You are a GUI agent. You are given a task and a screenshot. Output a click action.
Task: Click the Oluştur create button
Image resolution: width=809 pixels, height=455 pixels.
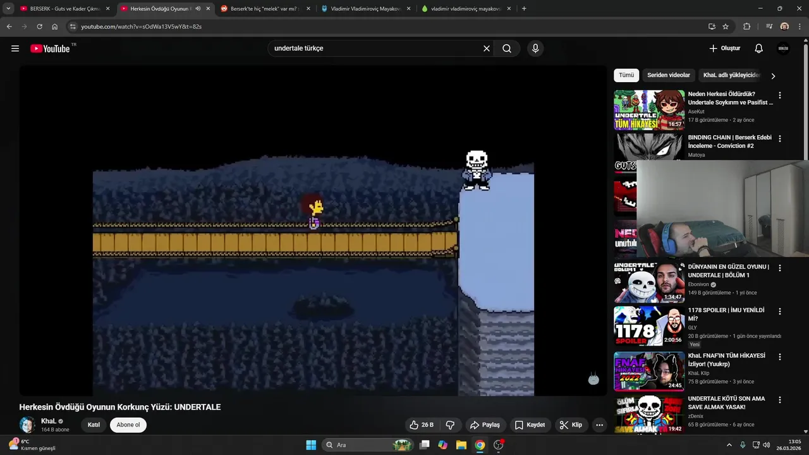[724, 49]
